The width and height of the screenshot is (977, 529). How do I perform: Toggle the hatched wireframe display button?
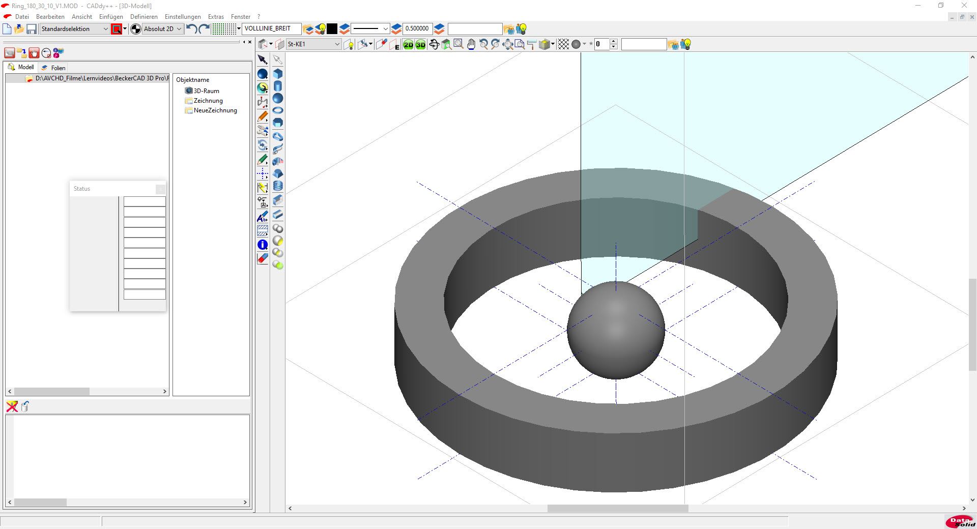(x=563, y=45)
